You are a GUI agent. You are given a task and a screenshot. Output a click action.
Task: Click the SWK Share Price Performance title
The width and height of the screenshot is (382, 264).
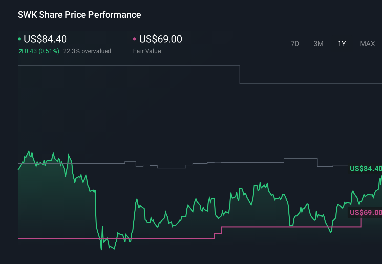coord(79,14)
